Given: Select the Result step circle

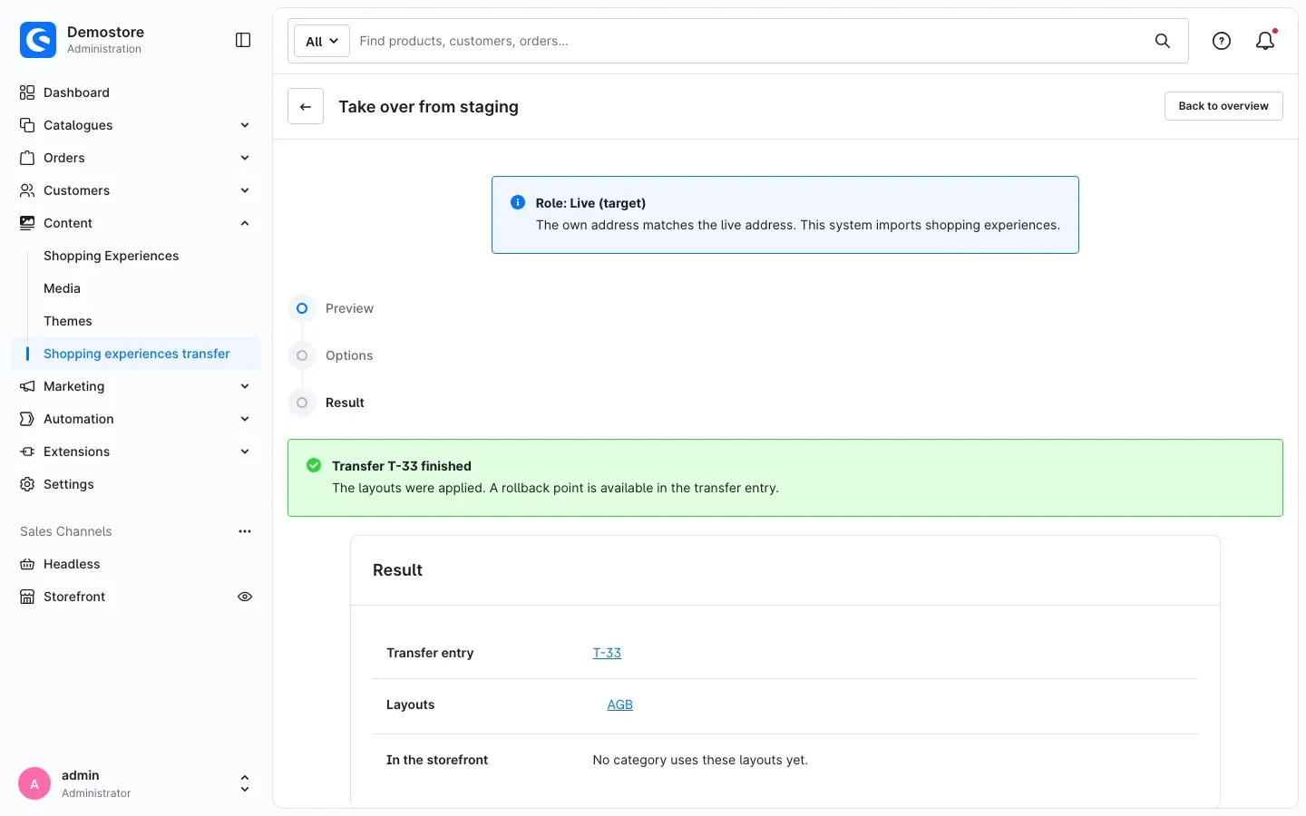Looking at the screenshot, I should click(x=302, y=403).
